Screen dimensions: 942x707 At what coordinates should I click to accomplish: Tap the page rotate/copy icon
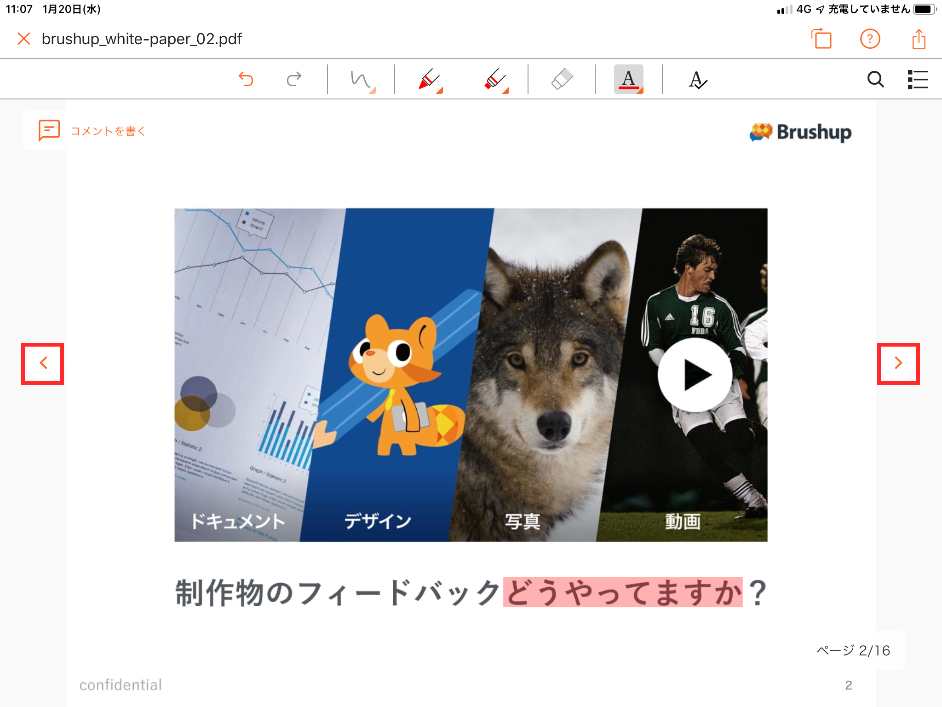coord(821,39)
